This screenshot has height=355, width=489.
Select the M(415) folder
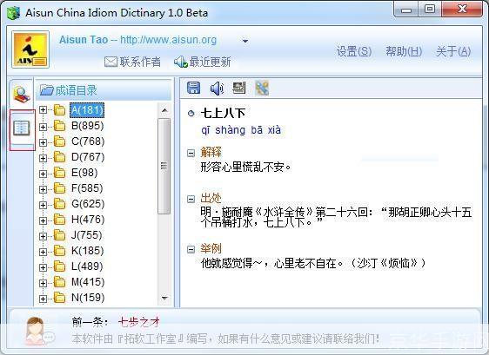tap(88, 282)
